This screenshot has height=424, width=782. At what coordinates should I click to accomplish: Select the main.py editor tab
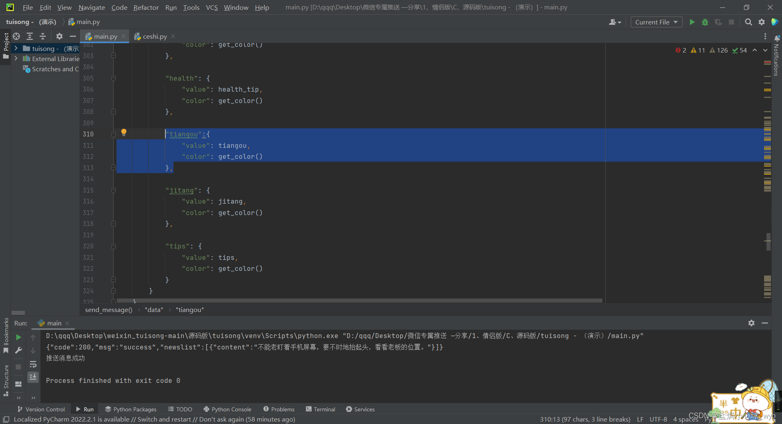click(x=105, y=36)
